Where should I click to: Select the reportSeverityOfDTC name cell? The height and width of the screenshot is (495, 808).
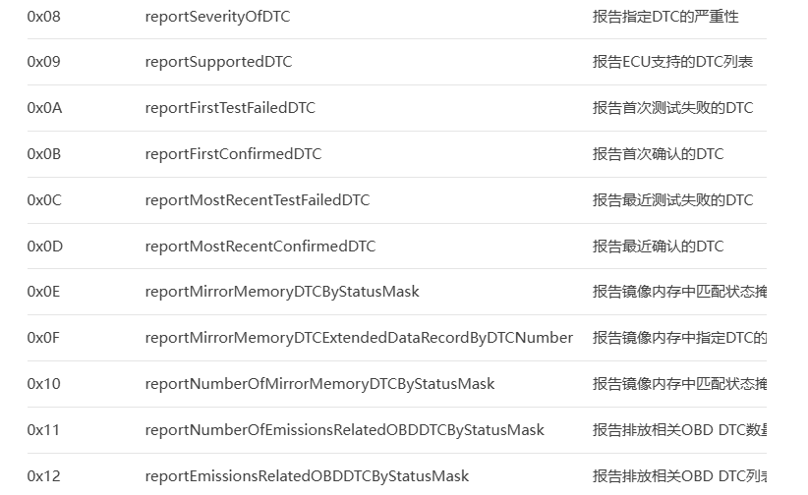217,17
